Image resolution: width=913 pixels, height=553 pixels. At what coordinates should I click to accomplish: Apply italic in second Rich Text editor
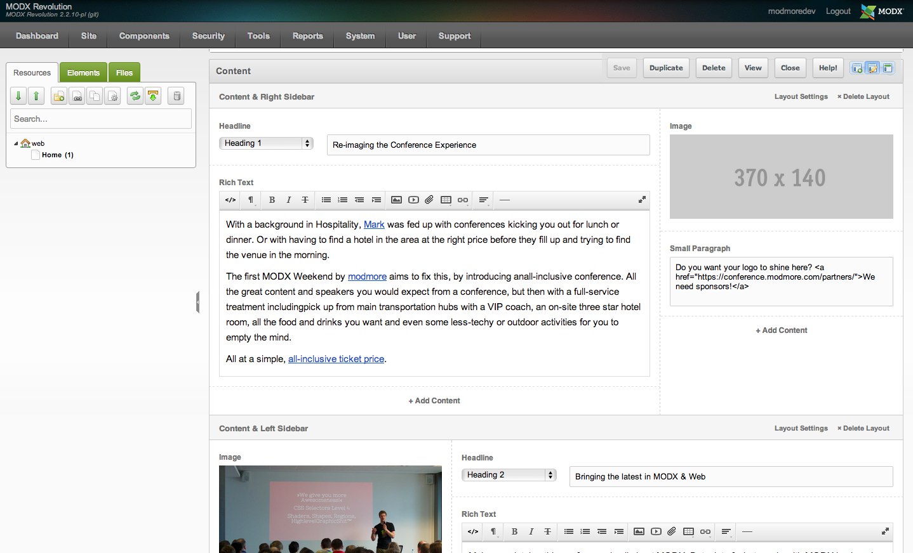531,531
